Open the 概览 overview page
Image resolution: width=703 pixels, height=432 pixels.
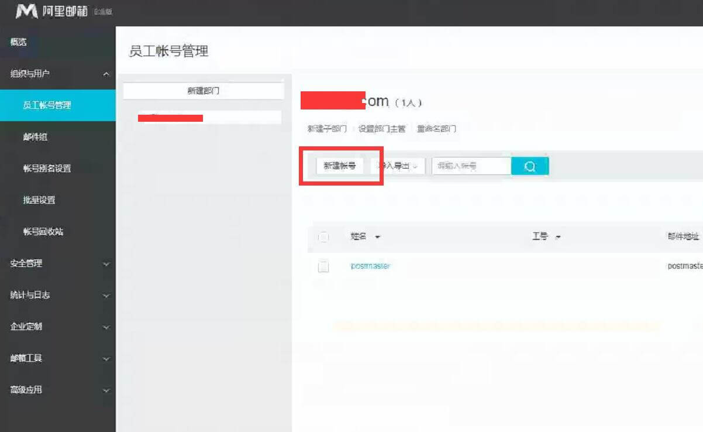(x=19, y=42)
